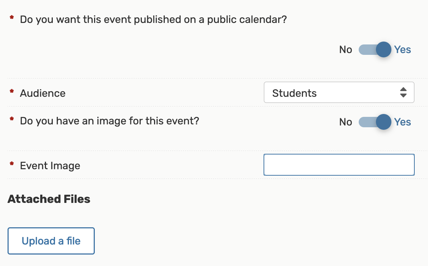Click 'Yes' beside the event image toggle

[403, 122]
